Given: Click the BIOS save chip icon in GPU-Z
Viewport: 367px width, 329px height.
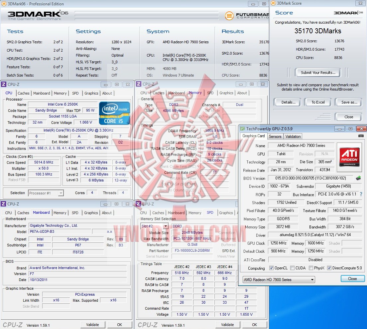Looking at the screenshot, I should [358, 178].
